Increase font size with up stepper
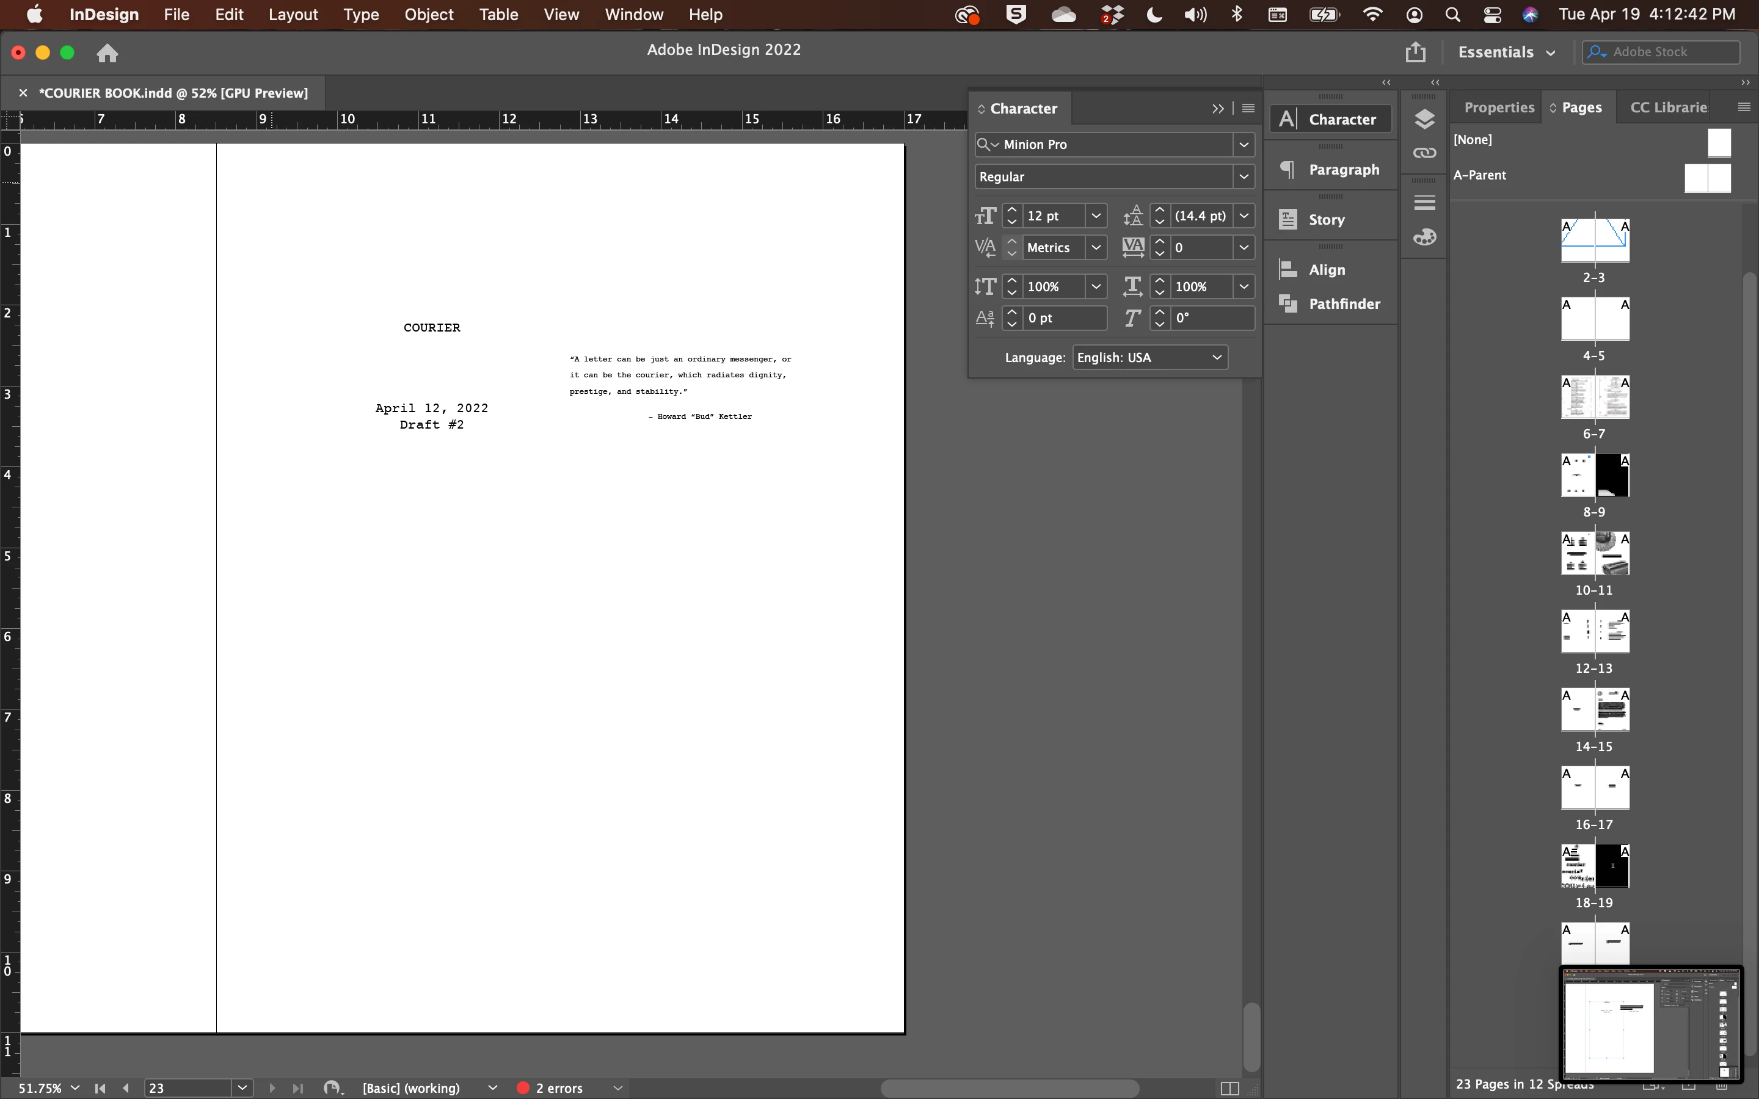The width and height of the screenshot is (1759, 1099). pyautogui.click(x=1012, y=210)
